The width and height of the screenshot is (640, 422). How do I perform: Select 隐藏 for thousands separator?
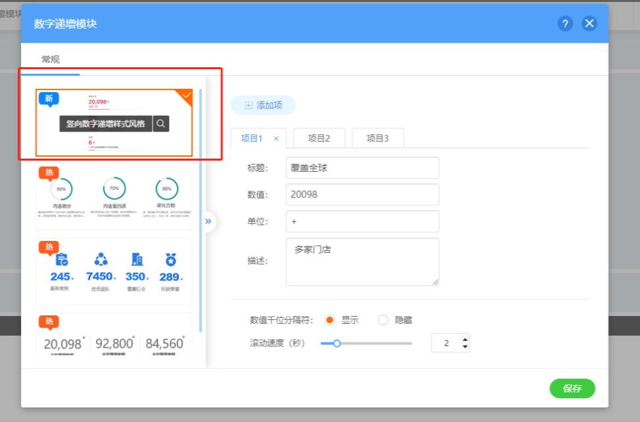[x=383, y=321]
